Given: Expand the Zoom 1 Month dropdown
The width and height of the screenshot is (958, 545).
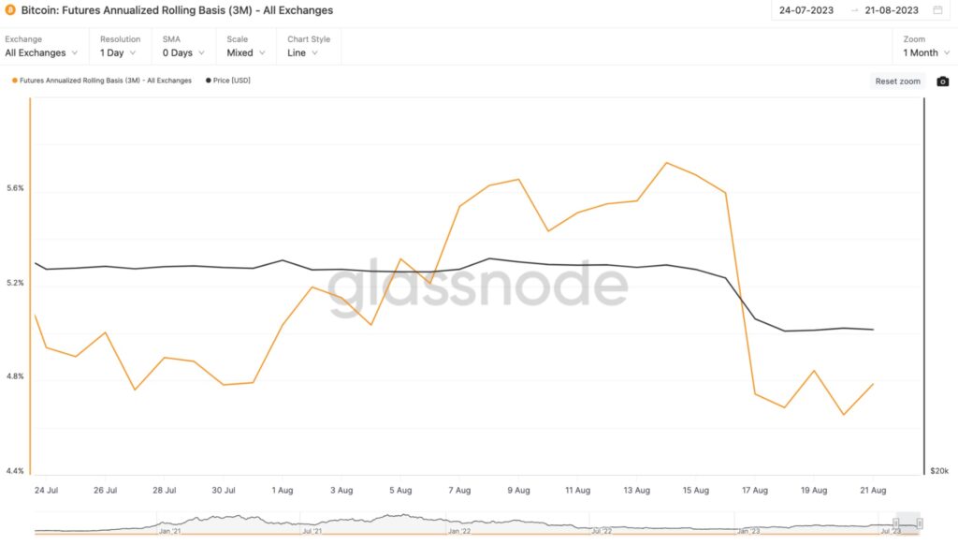Looking at the screenshot, I should click(926, 53).
